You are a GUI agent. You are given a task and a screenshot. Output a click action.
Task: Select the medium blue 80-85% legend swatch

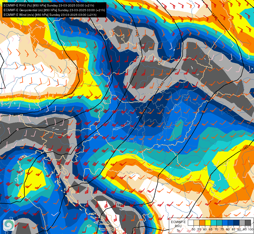coord(231,223)
